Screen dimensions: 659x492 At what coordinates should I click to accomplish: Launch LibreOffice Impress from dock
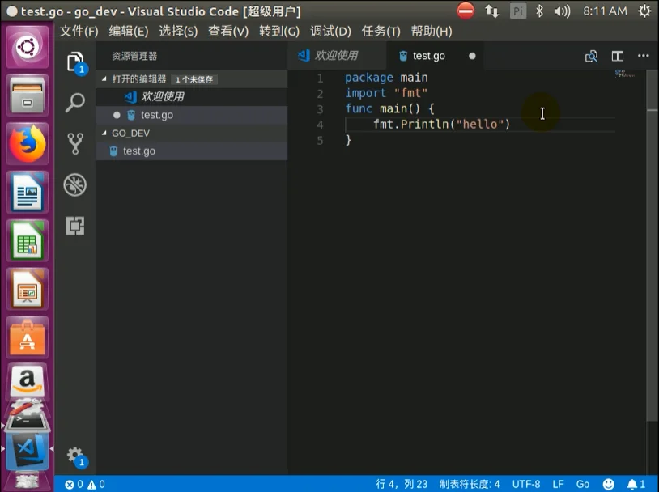pos(28,289)
